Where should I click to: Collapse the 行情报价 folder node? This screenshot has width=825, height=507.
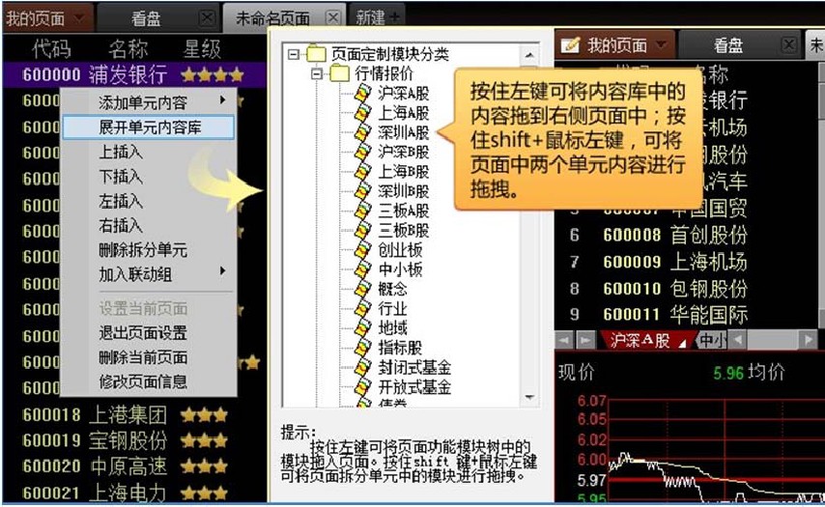pyautogui.click(x=316, y=74)
